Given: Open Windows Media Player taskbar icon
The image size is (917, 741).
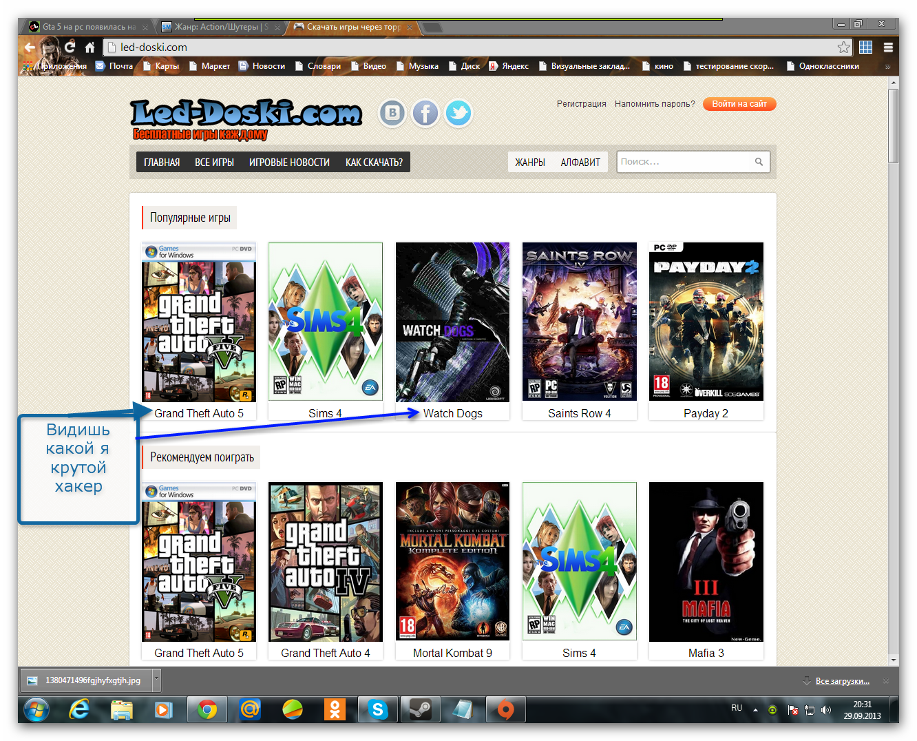Looking at the screenshot, I should click(164, 709).
